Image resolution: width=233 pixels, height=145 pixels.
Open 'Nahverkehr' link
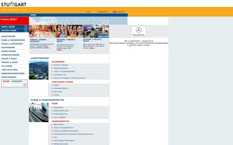(59, 125)
